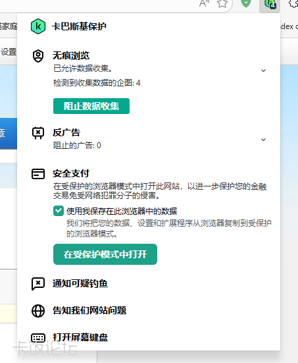This screenshot has width=298, height=363.
Task: Click the 安全支付 heading
Action: pos(71,173)
